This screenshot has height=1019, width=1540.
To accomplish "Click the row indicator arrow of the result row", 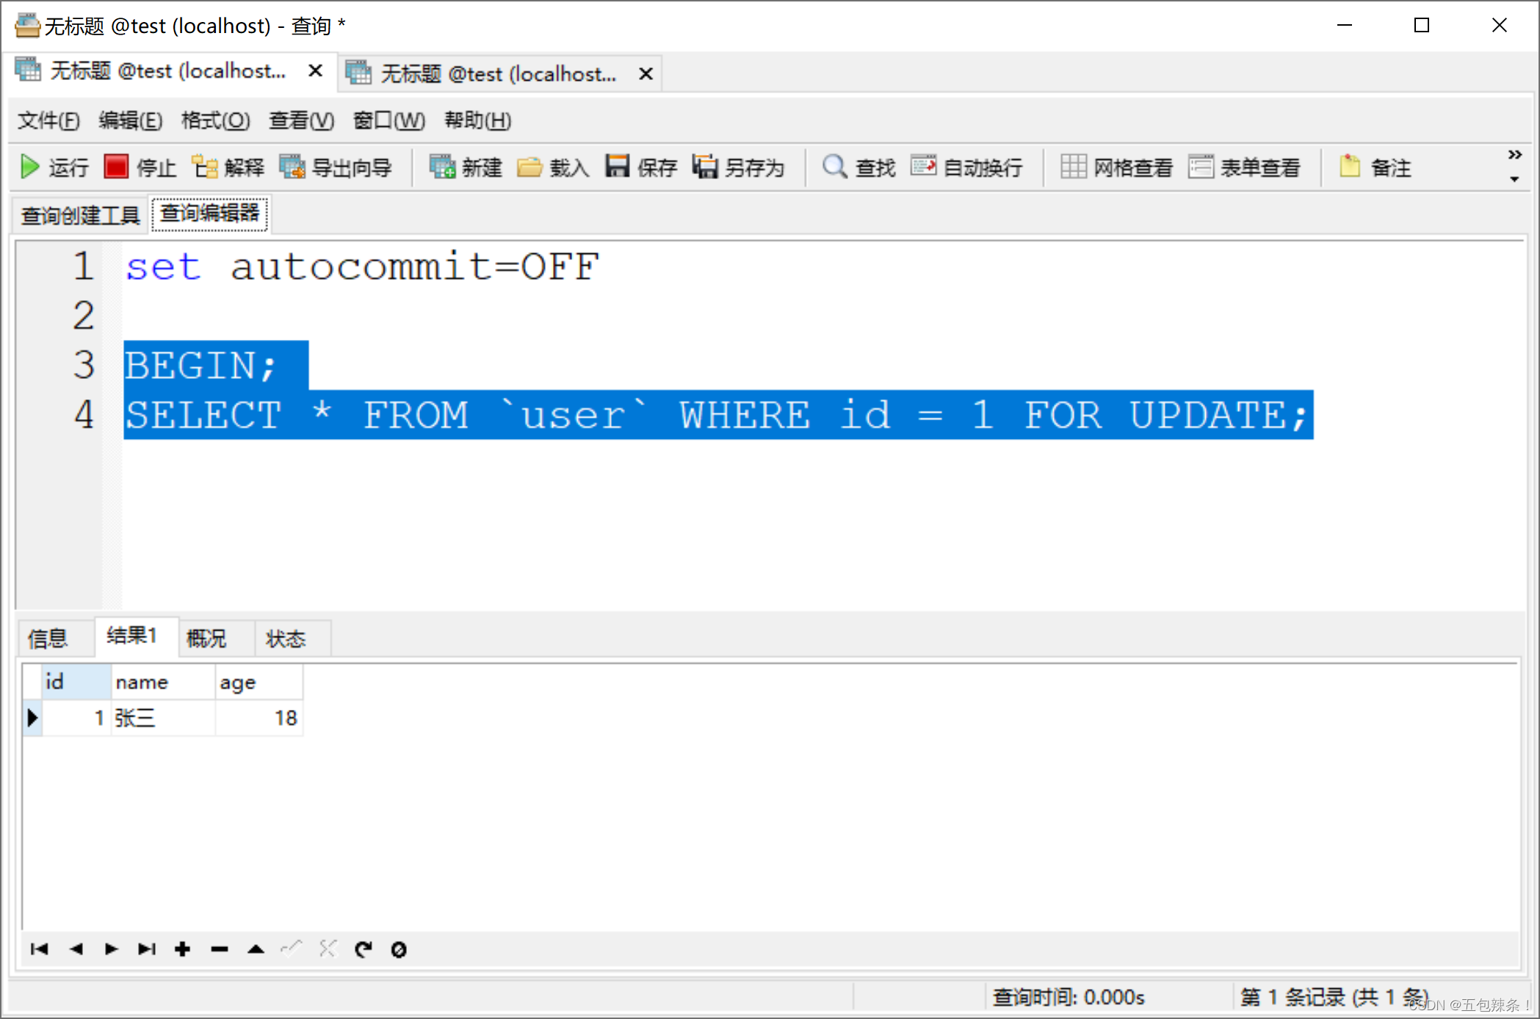I will 32,717.
